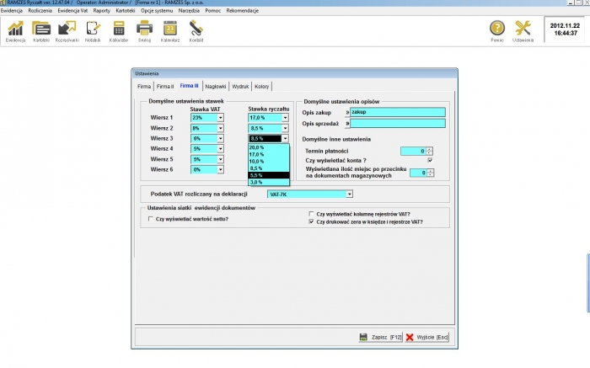
Task: Expand Wiersz 5 Stawka VAT dropdown
Action: tap(221, 159)
